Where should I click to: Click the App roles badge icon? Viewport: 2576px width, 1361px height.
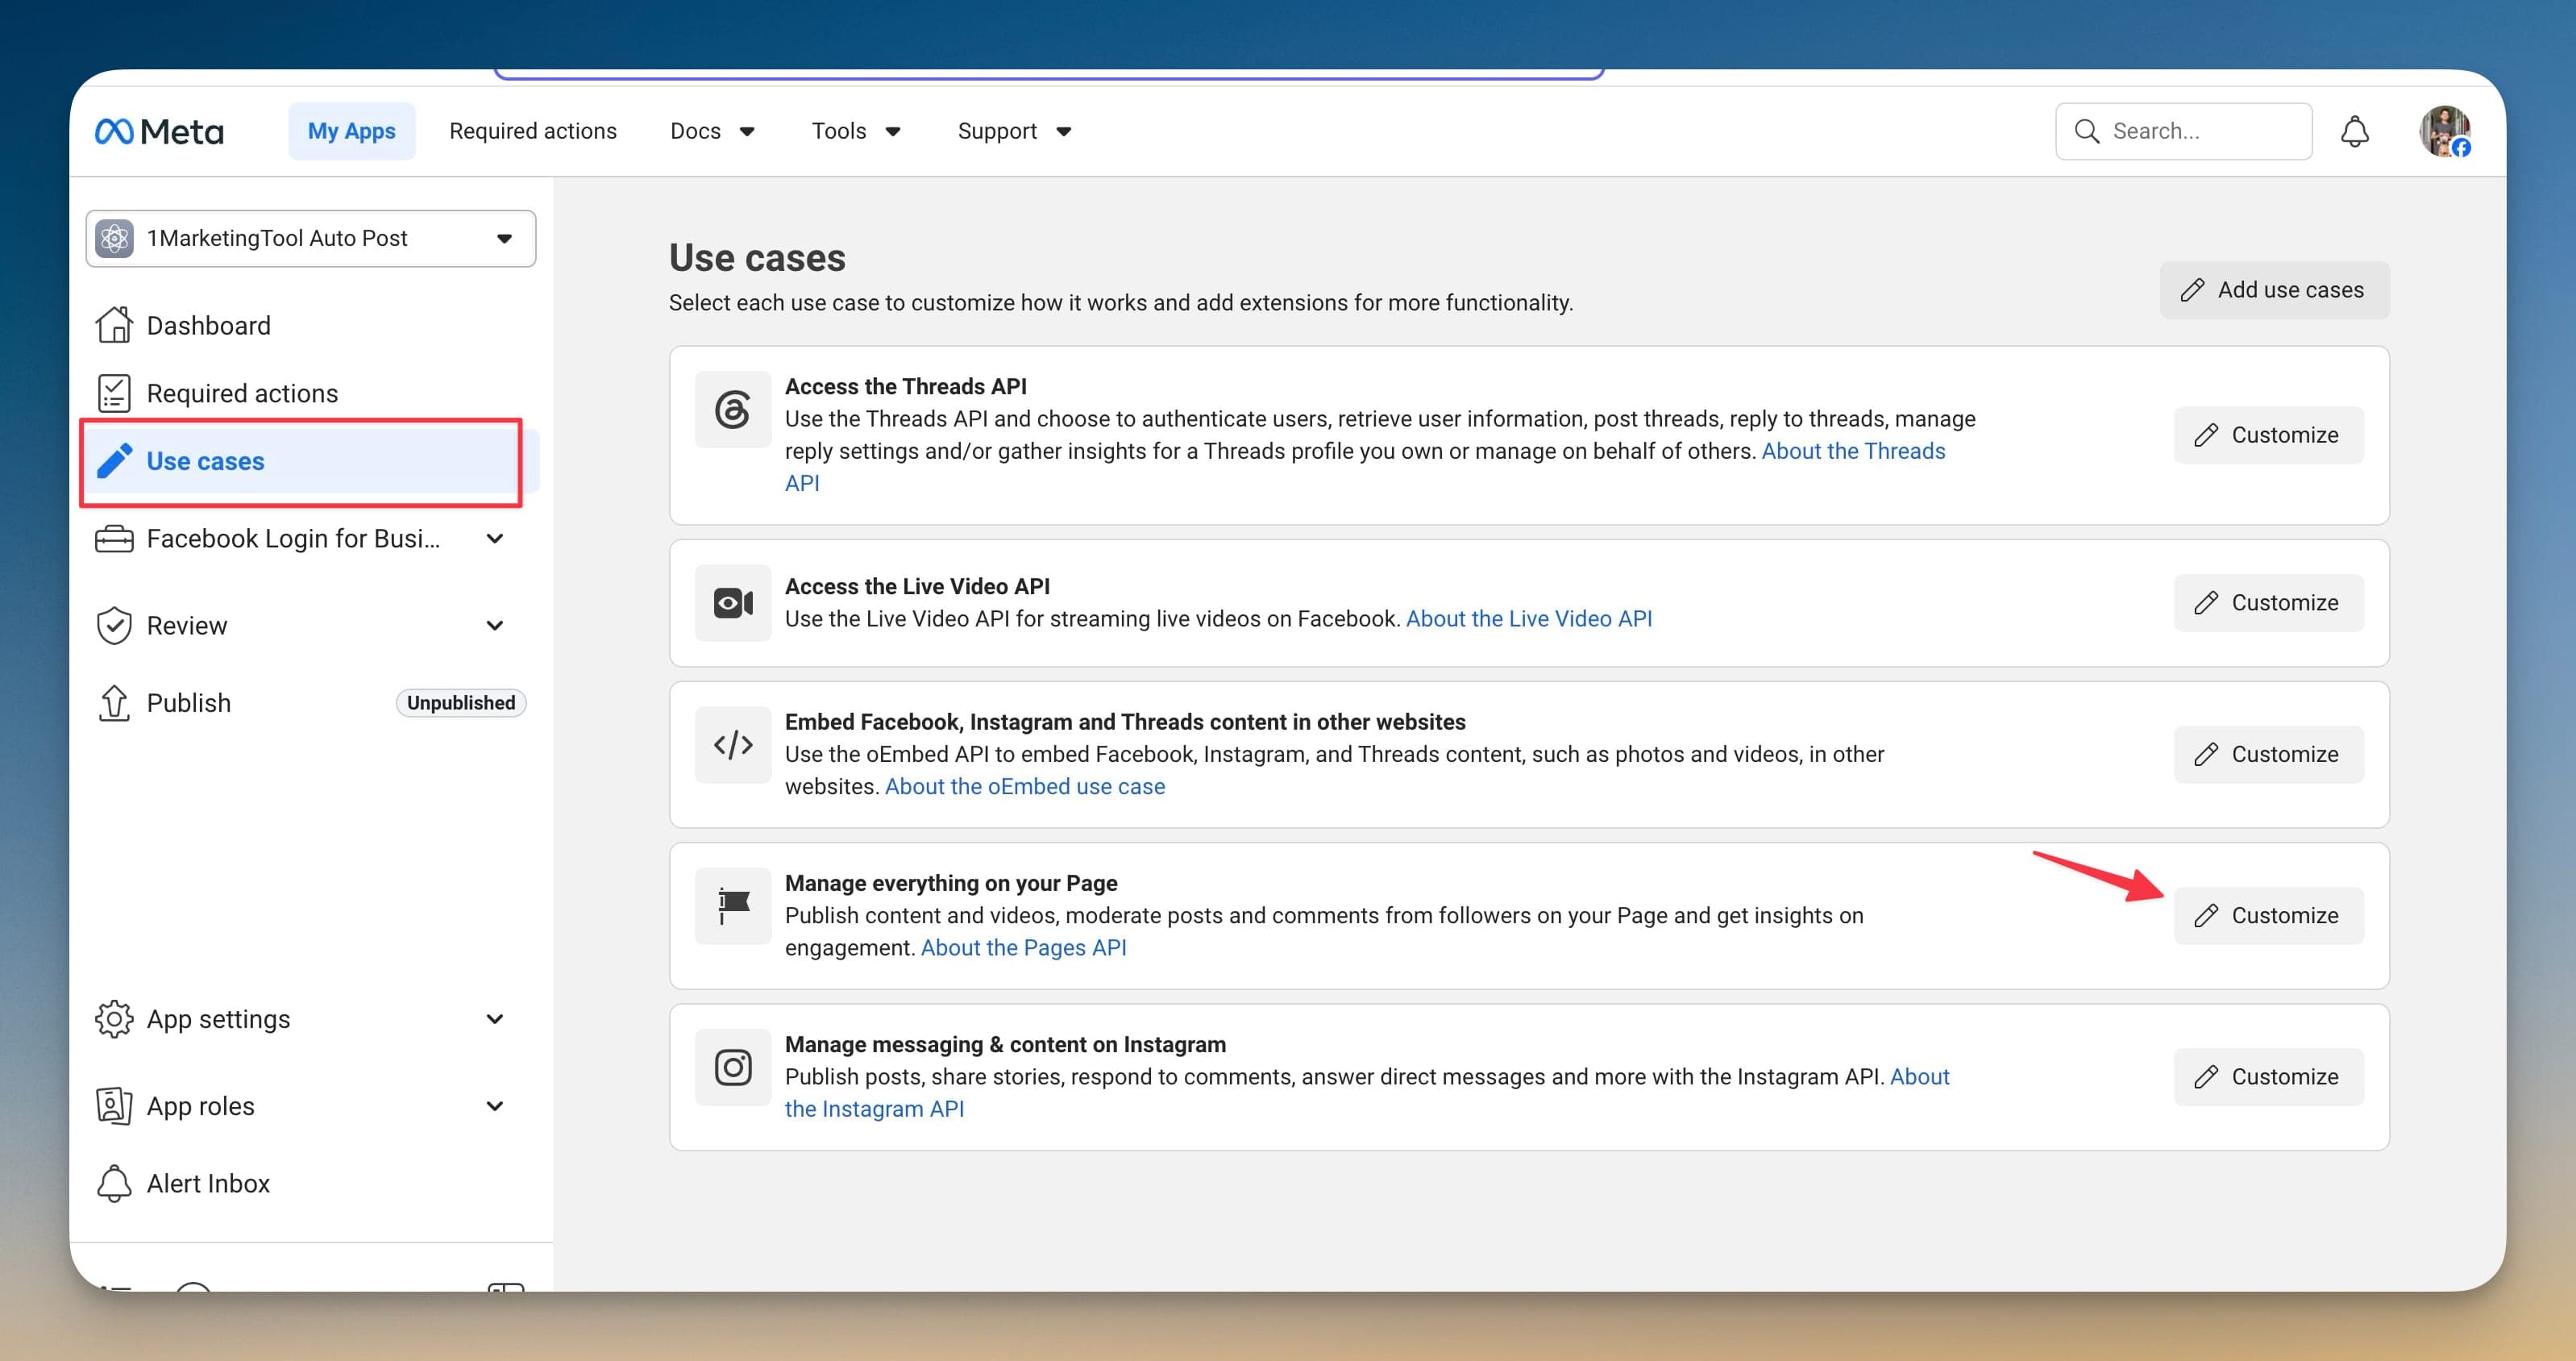tap(114, 1106)
